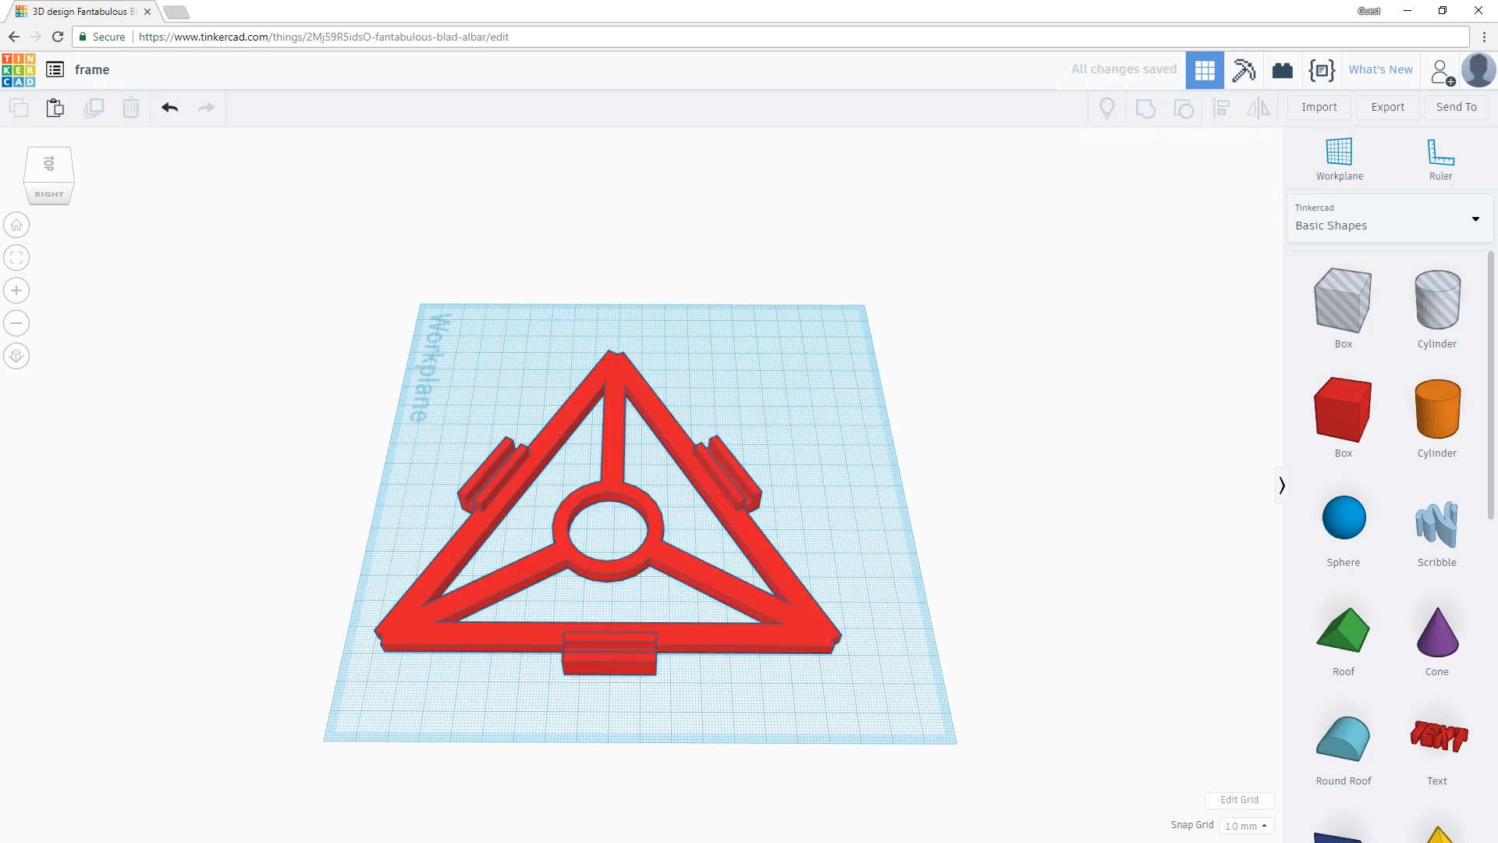This screenshot has width=1498, height=843.
Task: Open Send To options menu
Action: 1456,106
